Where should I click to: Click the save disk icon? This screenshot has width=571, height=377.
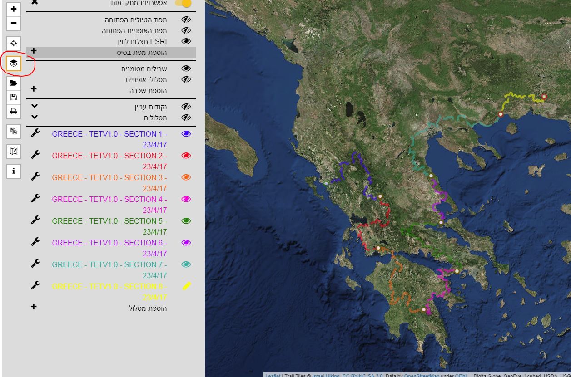(14, 97)
